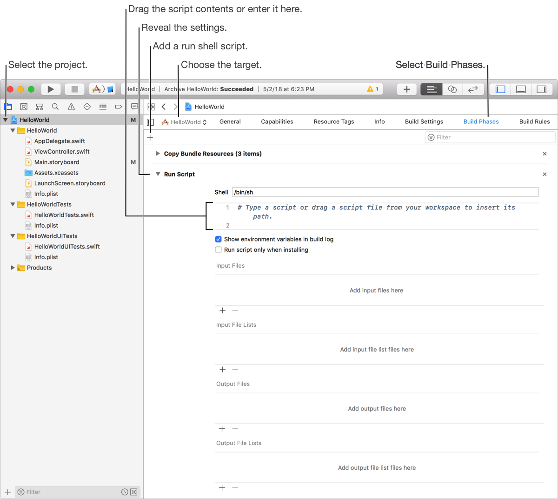Go forward in editor history

[x=175, y=107]
